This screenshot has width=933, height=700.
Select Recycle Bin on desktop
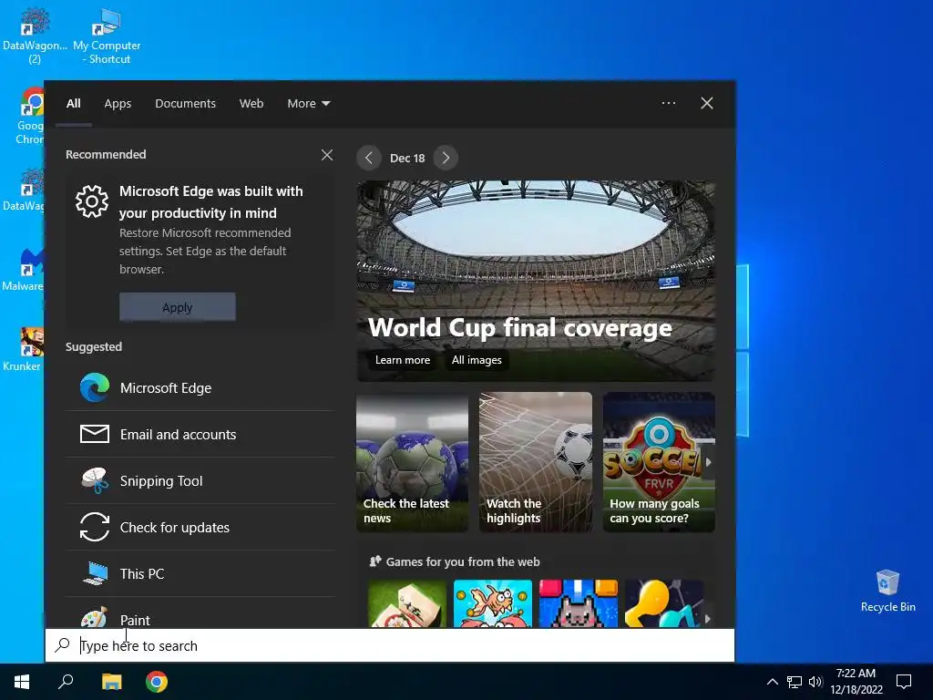click(x=887, y=590)
